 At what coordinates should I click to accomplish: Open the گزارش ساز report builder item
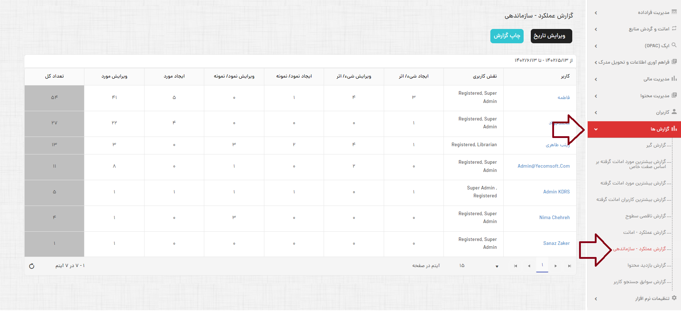tap(656, 145)
